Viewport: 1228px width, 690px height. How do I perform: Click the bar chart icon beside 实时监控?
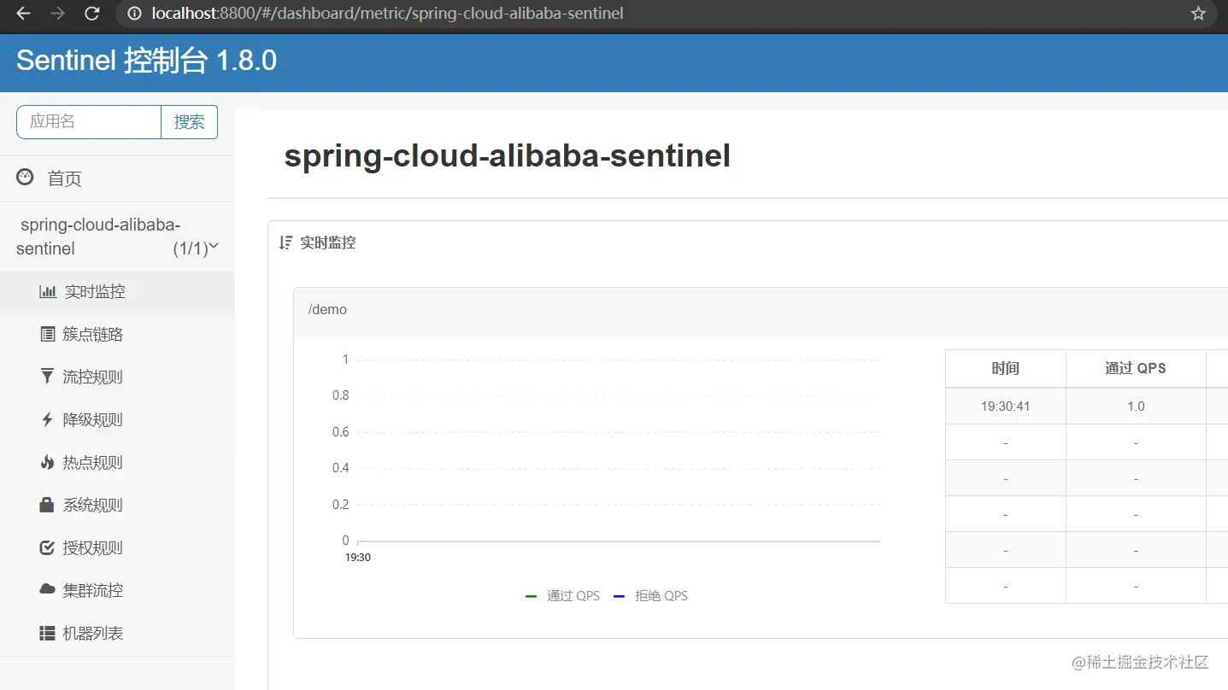click(48, 292)
